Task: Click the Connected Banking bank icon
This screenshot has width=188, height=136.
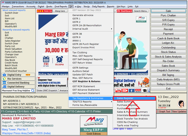Action: 4,83
